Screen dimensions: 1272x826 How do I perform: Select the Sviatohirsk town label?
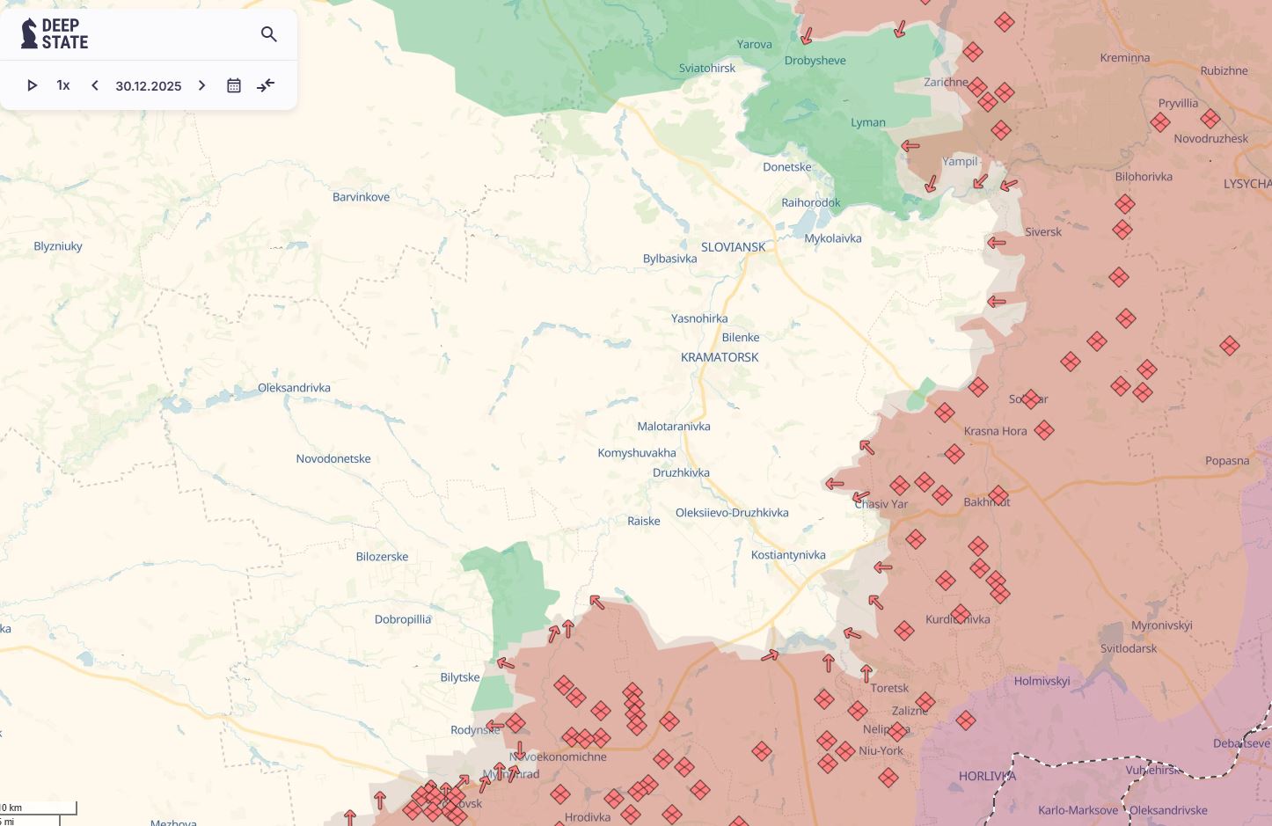[707, 68]
